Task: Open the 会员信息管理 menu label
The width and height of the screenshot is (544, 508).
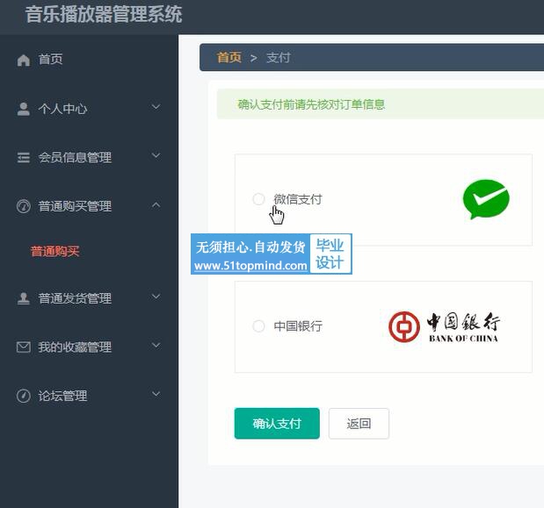Action: pyautogui.click(x=75, y=158)
